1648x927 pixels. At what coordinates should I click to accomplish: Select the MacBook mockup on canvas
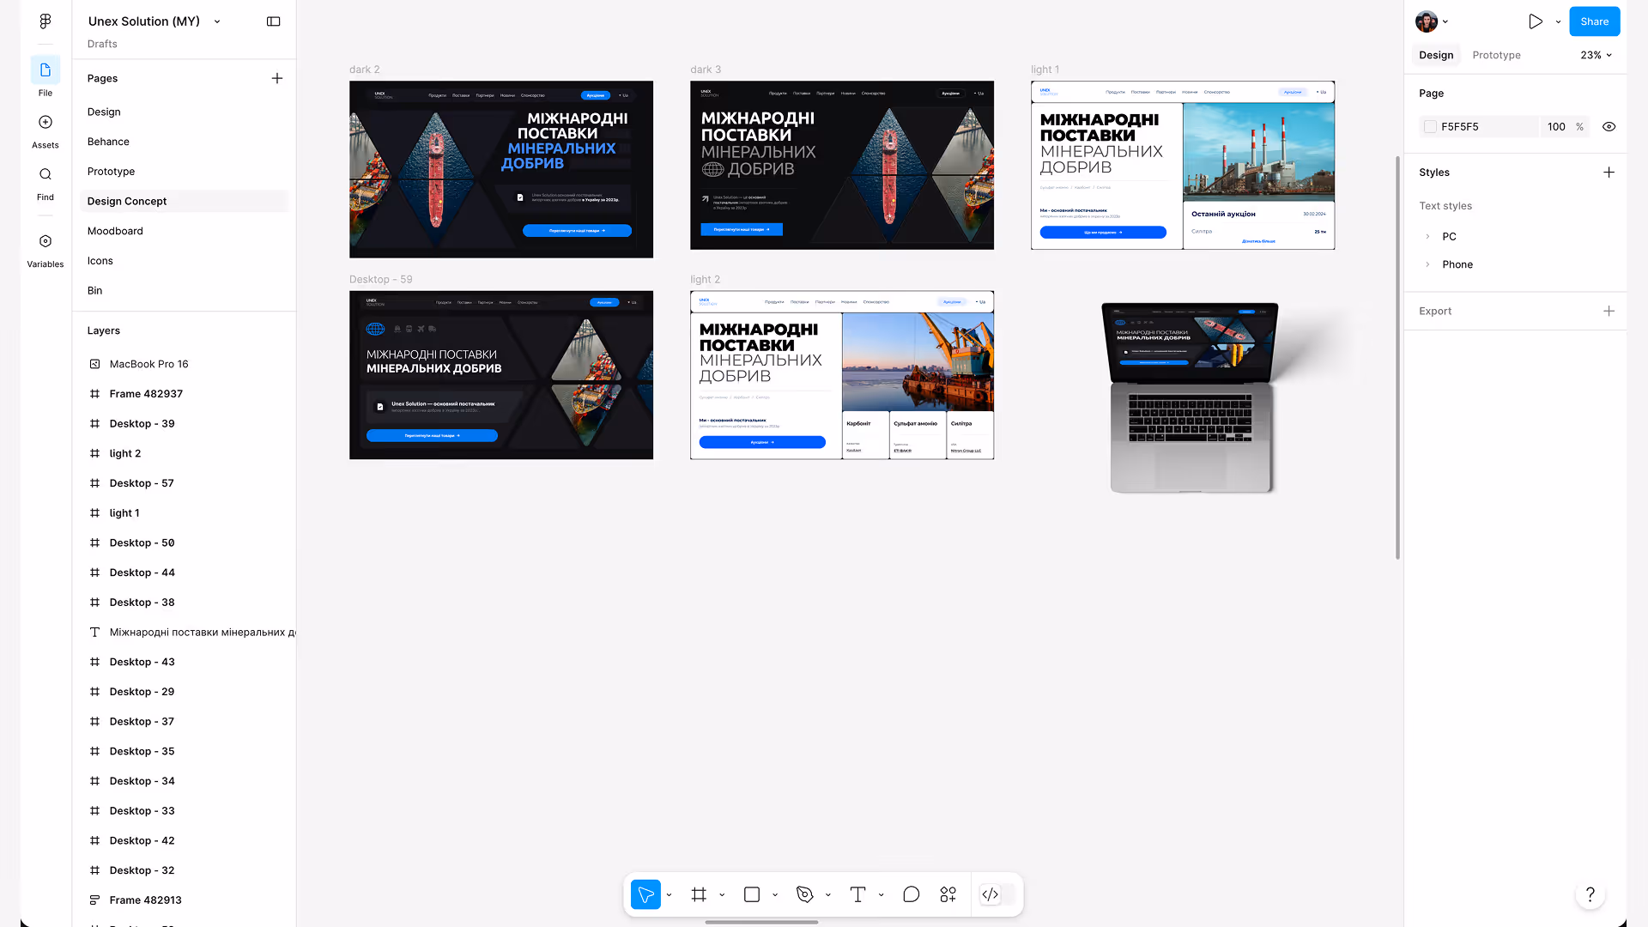[x=1191, y=397]
